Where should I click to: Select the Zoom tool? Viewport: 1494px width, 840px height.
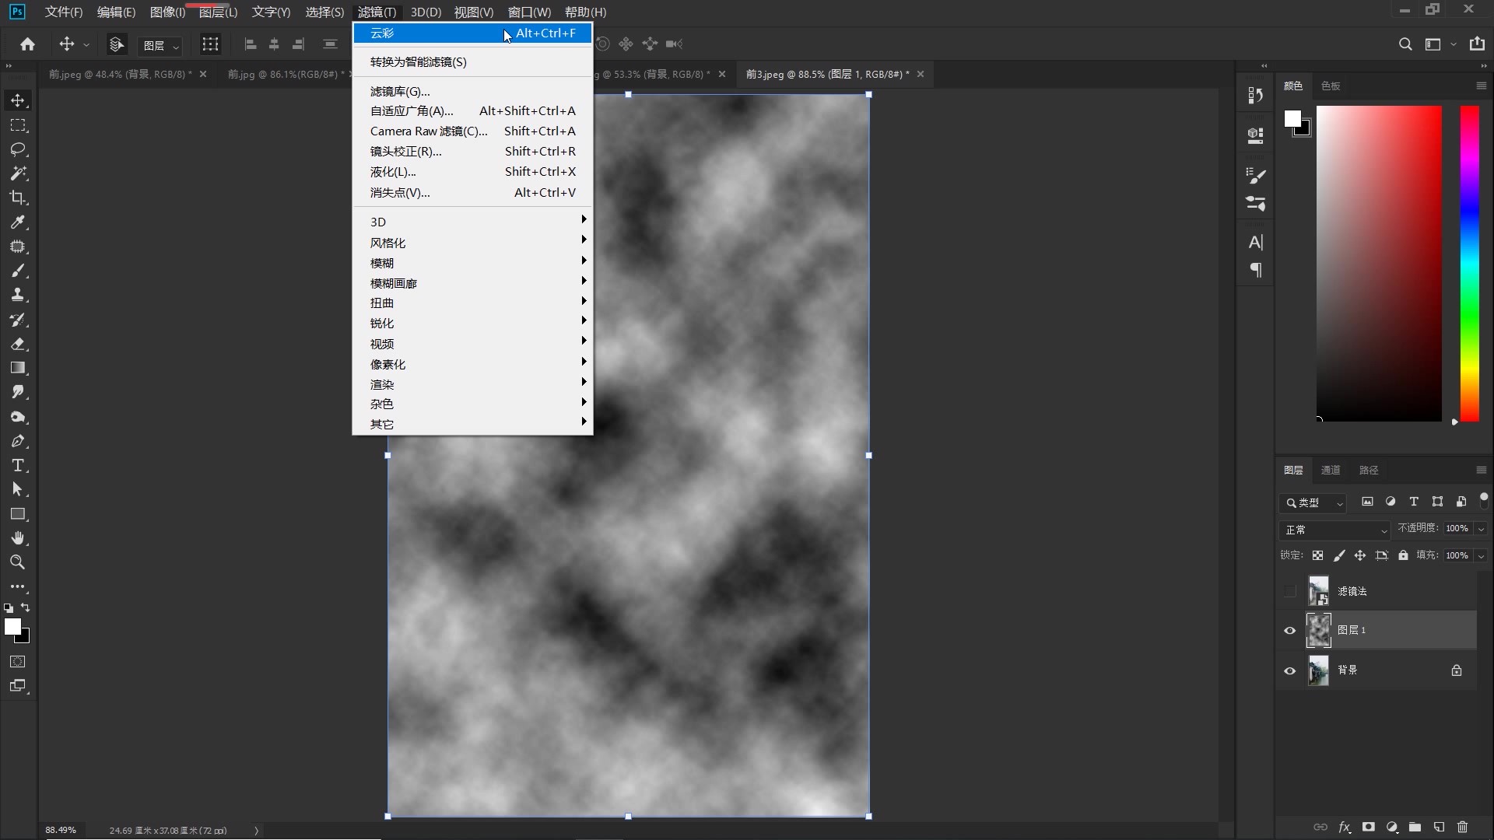coord(18,562)
